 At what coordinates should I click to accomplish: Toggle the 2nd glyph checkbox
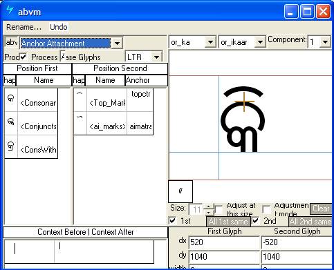(255, 220)
